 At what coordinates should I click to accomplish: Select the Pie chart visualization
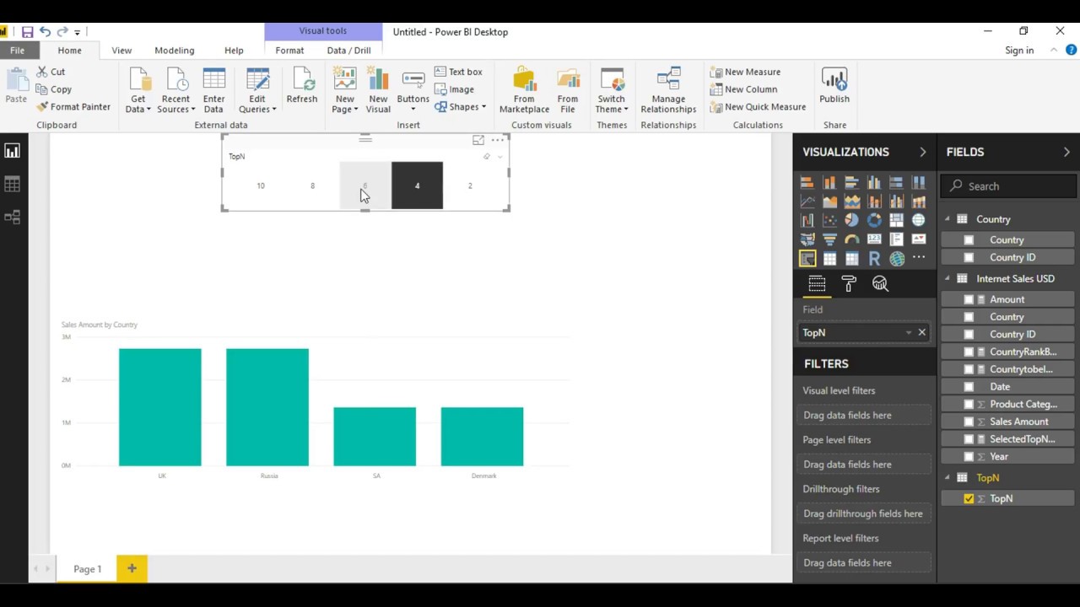851,220
